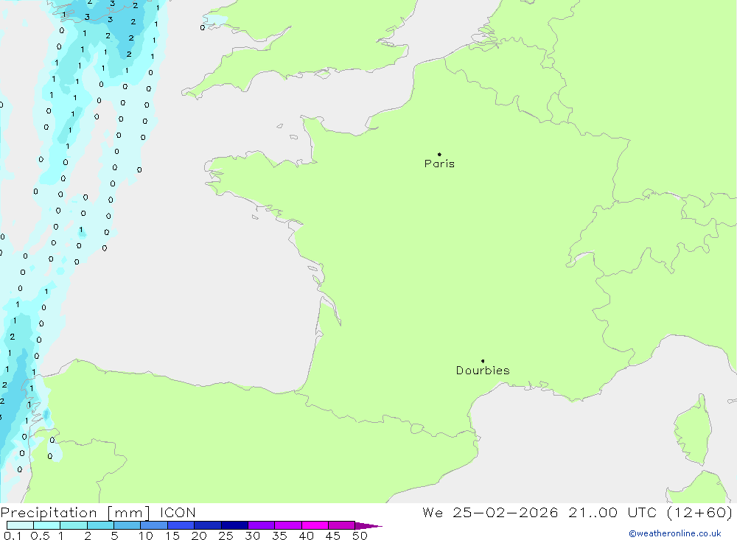Click the '21..00 UTC' time text
Screen dimensions: 737x540
[612, 512]
